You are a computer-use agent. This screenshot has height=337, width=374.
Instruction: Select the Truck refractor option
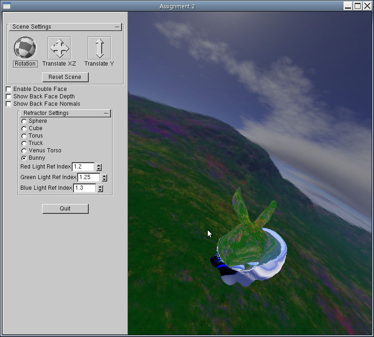(24, 143)
